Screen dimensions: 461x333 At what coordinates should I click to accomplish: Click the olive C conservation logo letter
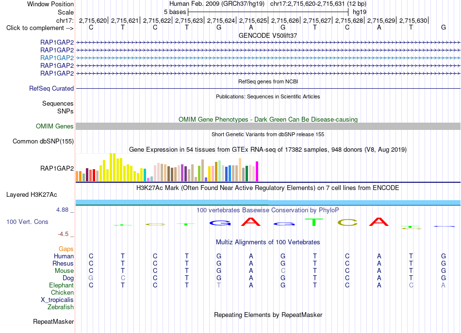pos(347,222)
